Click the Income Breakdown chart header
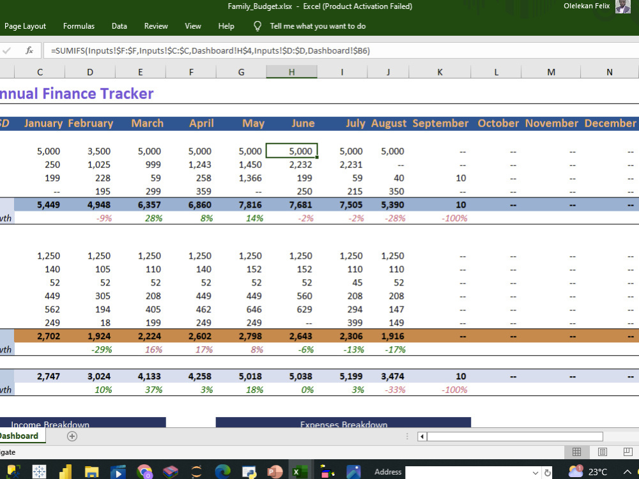The height and width of the screenshot is (479, 639). 82,422
